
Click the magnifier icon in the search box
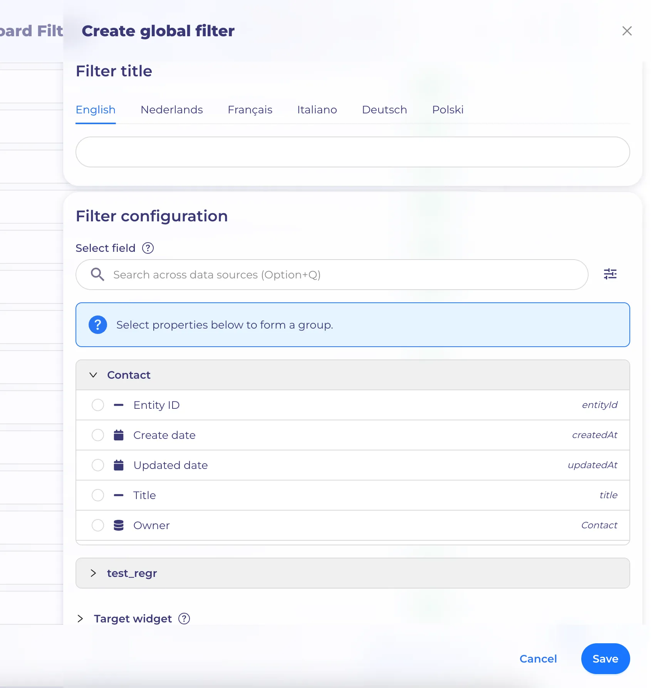pos(97,275)
